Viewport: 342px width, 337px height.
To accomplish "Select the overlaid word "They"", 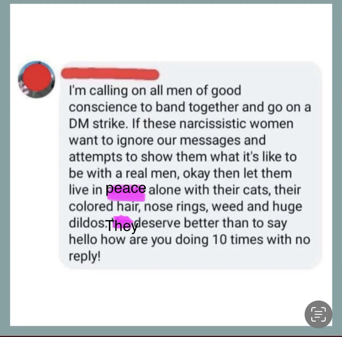I will click(x=122, y=227).
